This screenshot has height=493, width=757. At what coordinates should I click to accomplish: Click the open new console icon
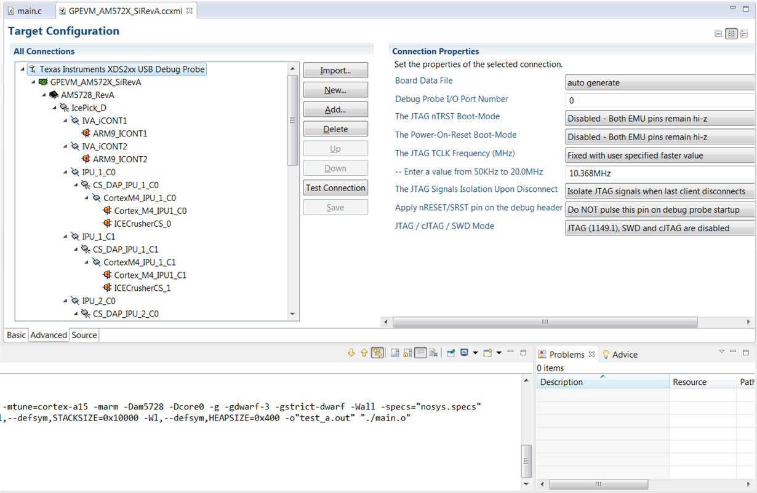point(487,353)
